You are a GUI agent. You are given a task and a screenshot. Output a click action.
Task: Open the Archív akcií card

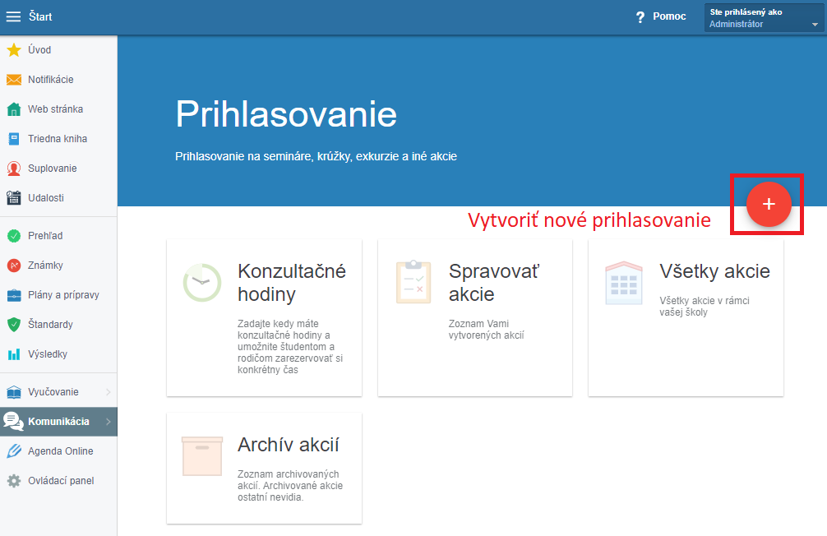coord(264,469)
